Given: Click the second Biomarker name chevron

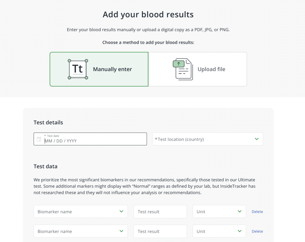Looking at the screenshot, I should [x=121, y=231].
